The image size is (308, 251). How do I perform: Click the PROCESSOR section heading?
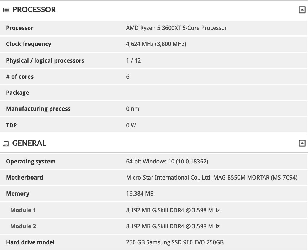tap(34, 10)
